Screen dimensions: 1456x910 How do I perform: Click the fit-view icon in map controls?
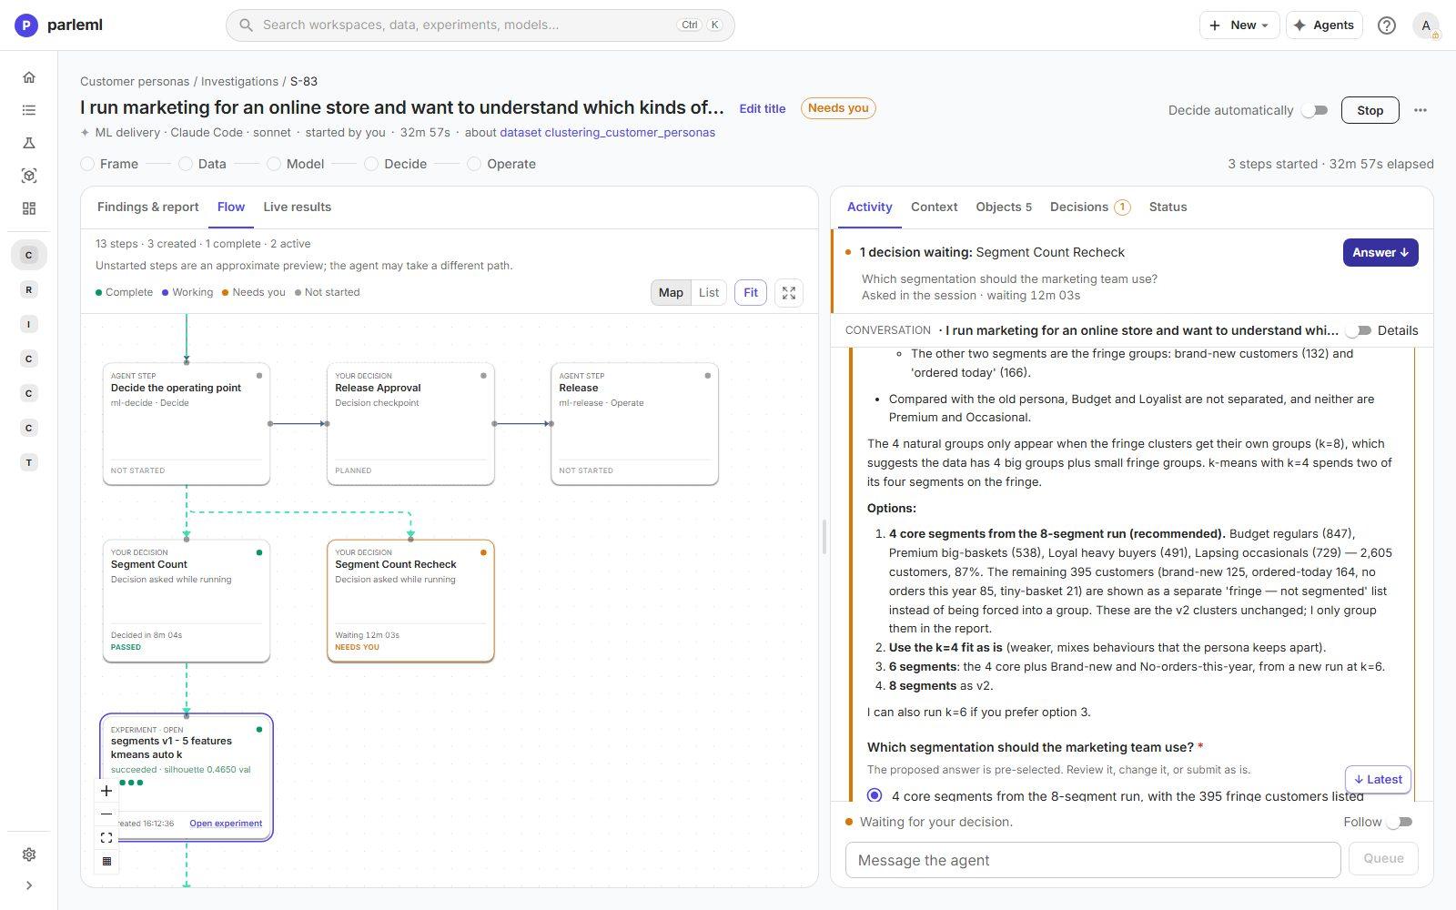[106, 838]
